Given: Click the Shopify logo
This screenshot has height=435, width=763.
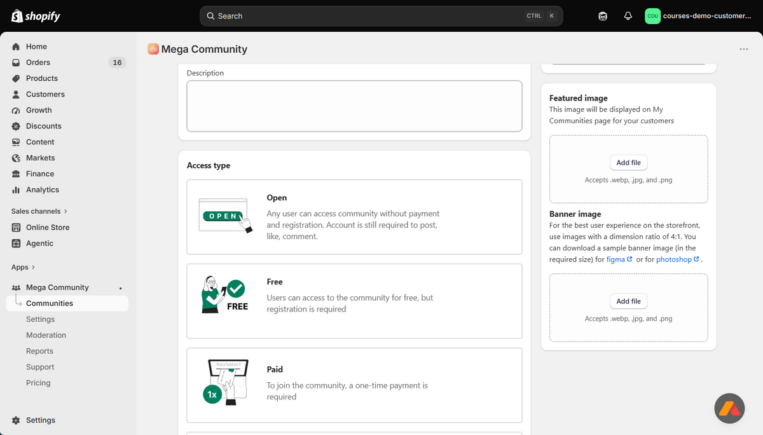Looking at the screenshot, I should [x=36, y=16].
